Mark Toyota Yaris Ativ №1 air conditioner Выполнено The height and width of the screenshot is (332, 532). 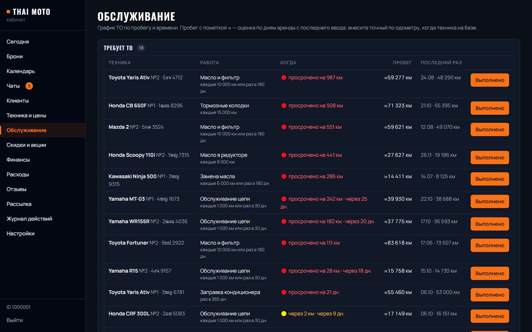pyautogui.click(x=490, y=295)
